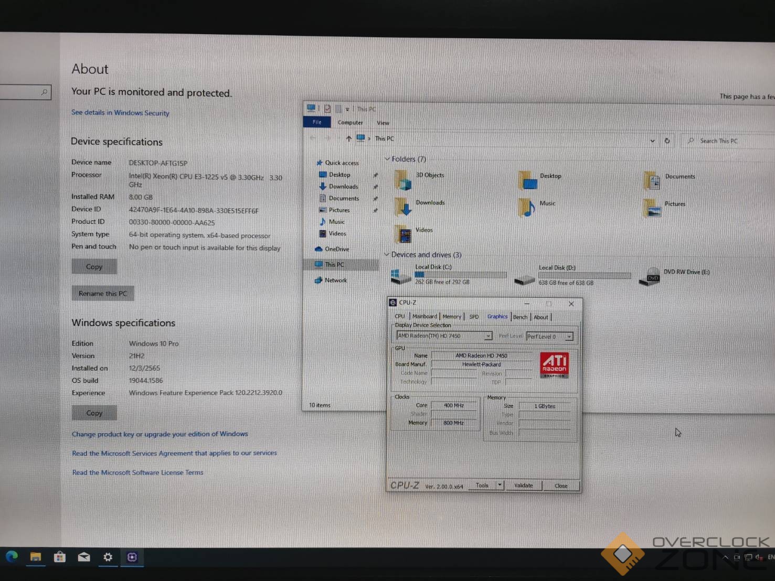
Task: Open the View ribbon tab
Action: click(383, 123)
